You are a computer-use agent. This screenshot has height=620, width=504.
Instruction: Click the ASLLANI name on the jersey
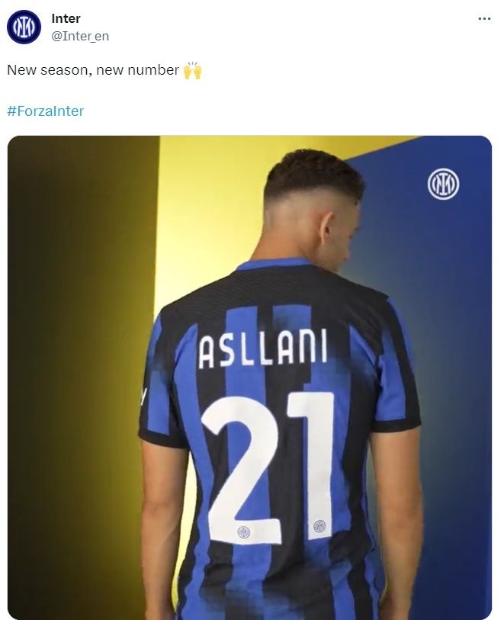[x=263, y=348]
